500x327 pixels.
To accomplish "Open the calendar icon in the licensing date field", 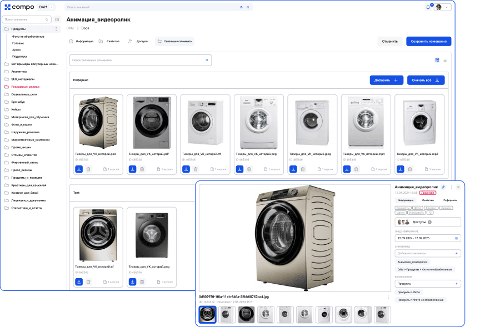I will click(x=457, y=238).
